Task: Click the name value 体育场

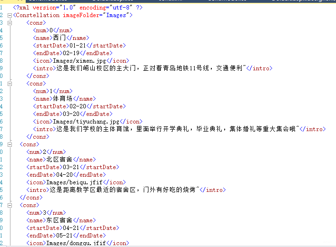Action: click(x=63, y=99)
